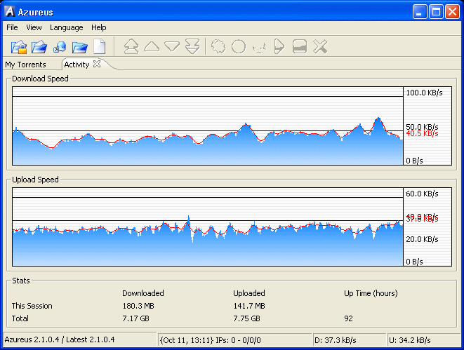464x350 pixels.
Task: Click the This Session row label
Action: [32, 306]
